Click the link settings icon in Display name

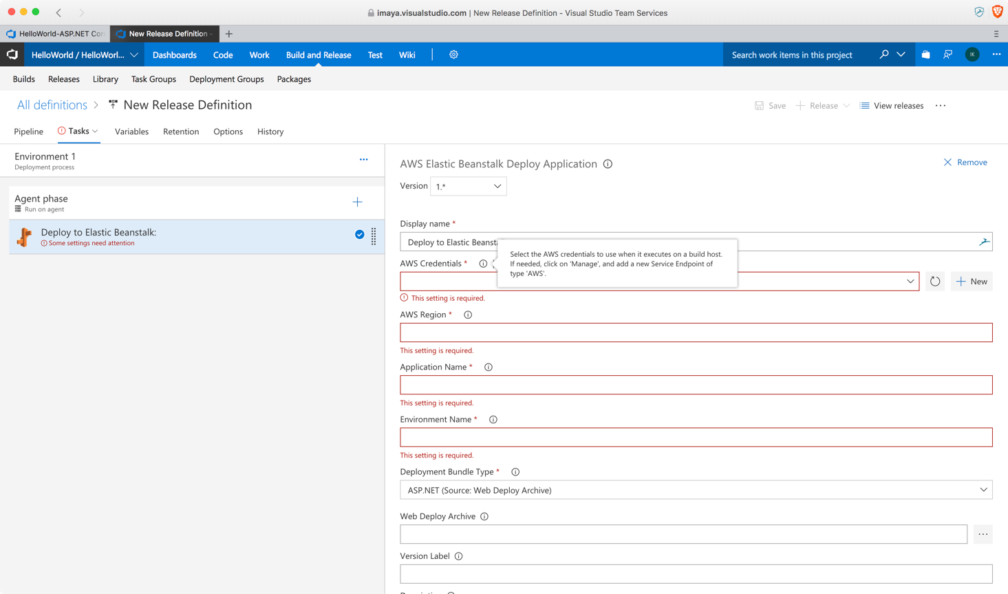coord(984,242)
